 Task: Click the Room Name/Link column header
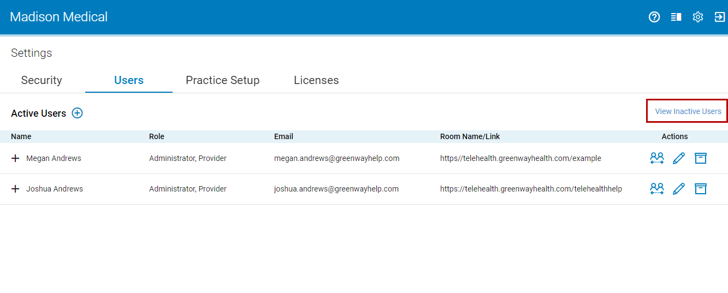click(470, 136)
